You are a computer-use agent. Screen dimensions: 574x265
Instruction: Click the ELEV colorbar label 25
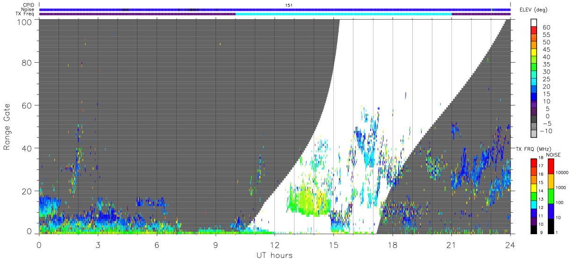tap(546, 79)
